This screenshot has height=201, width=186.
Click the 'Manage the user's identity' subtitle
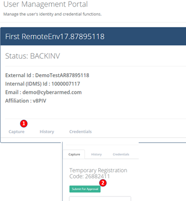click(x=53, y=14)
